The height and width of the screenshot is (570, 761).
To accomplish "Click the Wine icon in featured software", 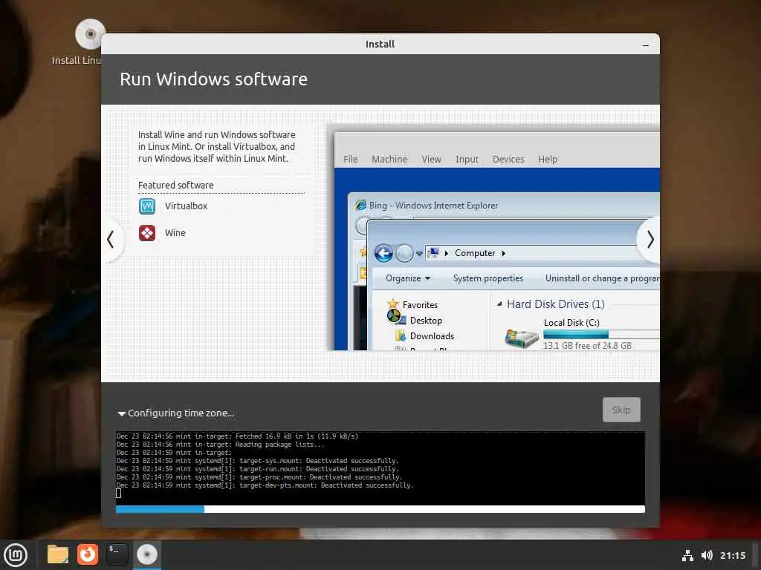I will point(147,233).
